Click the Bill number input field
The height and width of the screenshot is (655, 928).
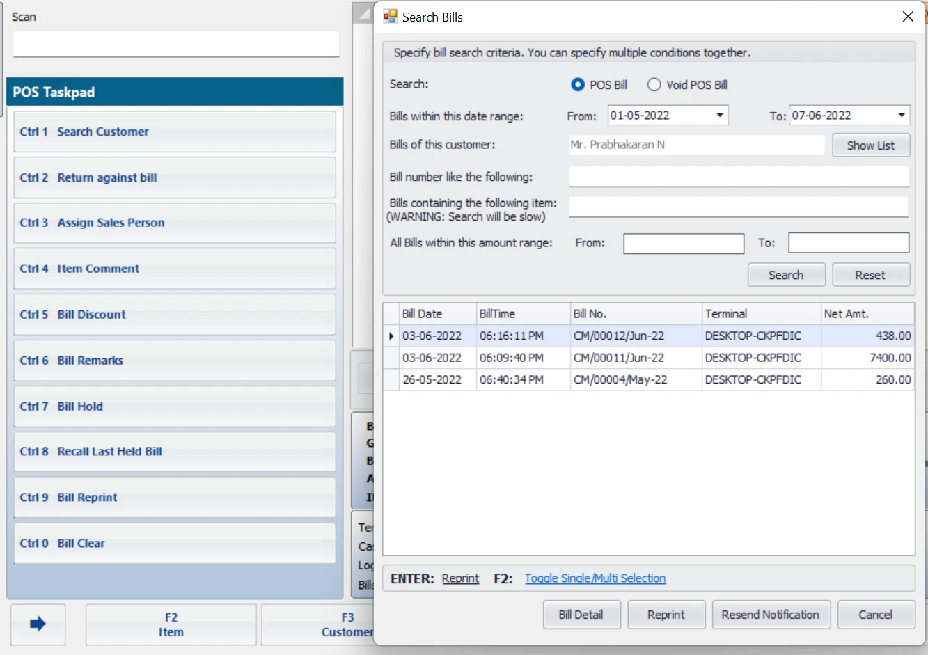click(x=738, y=177)
